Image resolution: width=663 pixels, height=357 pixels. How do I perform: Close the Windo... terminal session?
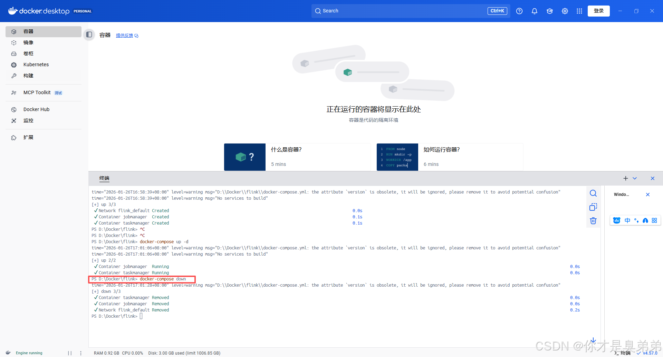648,195
